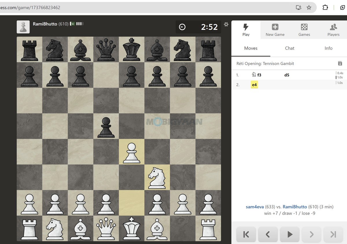Go back one move
This screenshot has width=347, height=244.
coord(268,234)
